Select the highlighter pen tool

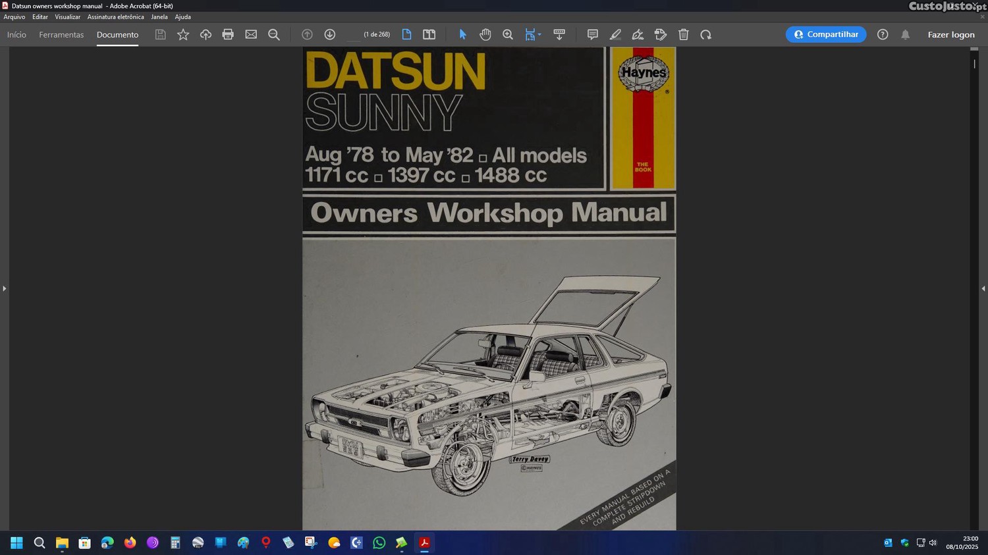click(615, 35)
